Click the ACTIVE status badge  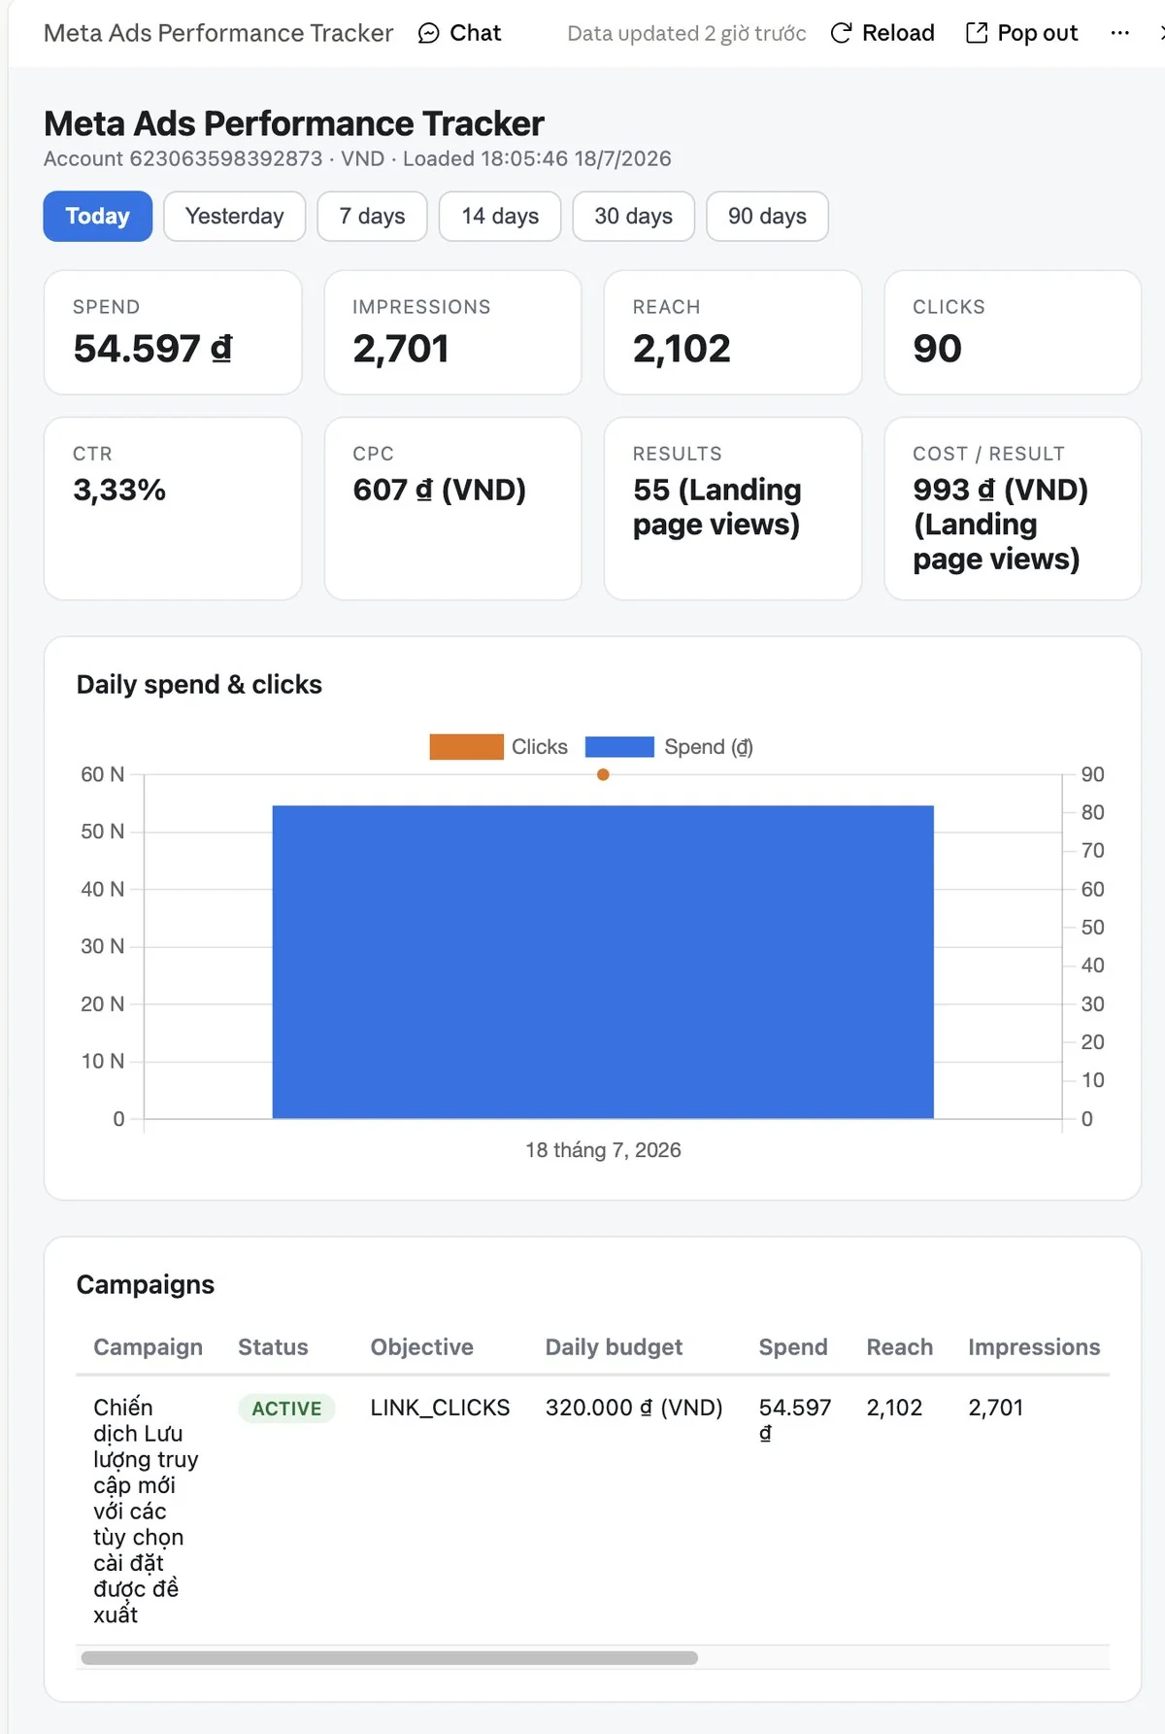pos(286,1409)
